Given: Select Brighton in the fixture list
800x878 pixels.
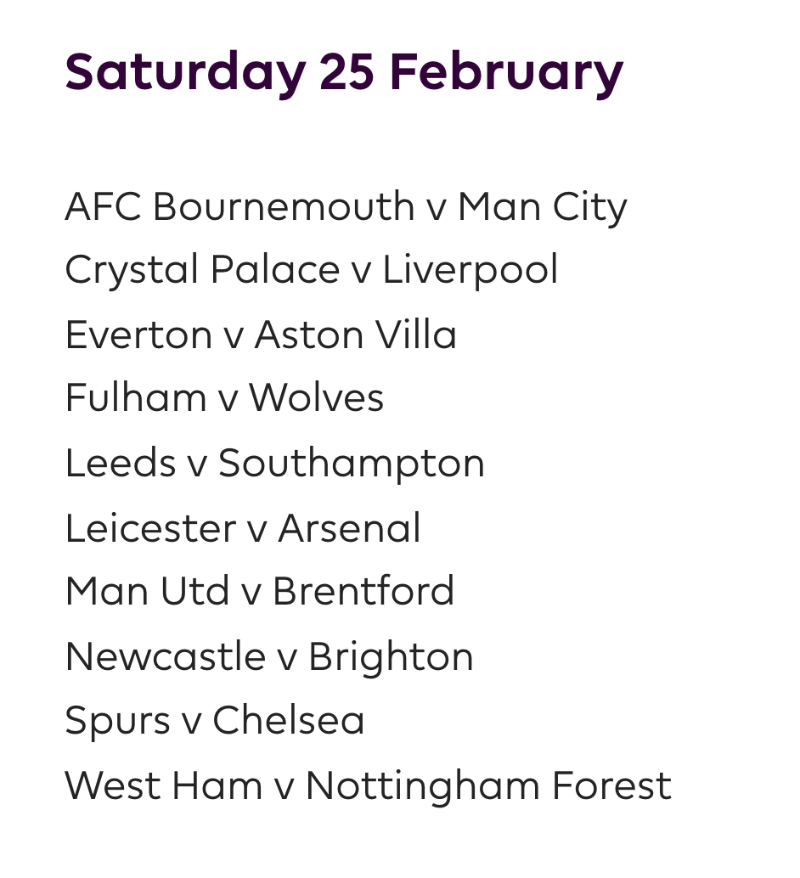Looking at the screenshot, I should [391, 656].
